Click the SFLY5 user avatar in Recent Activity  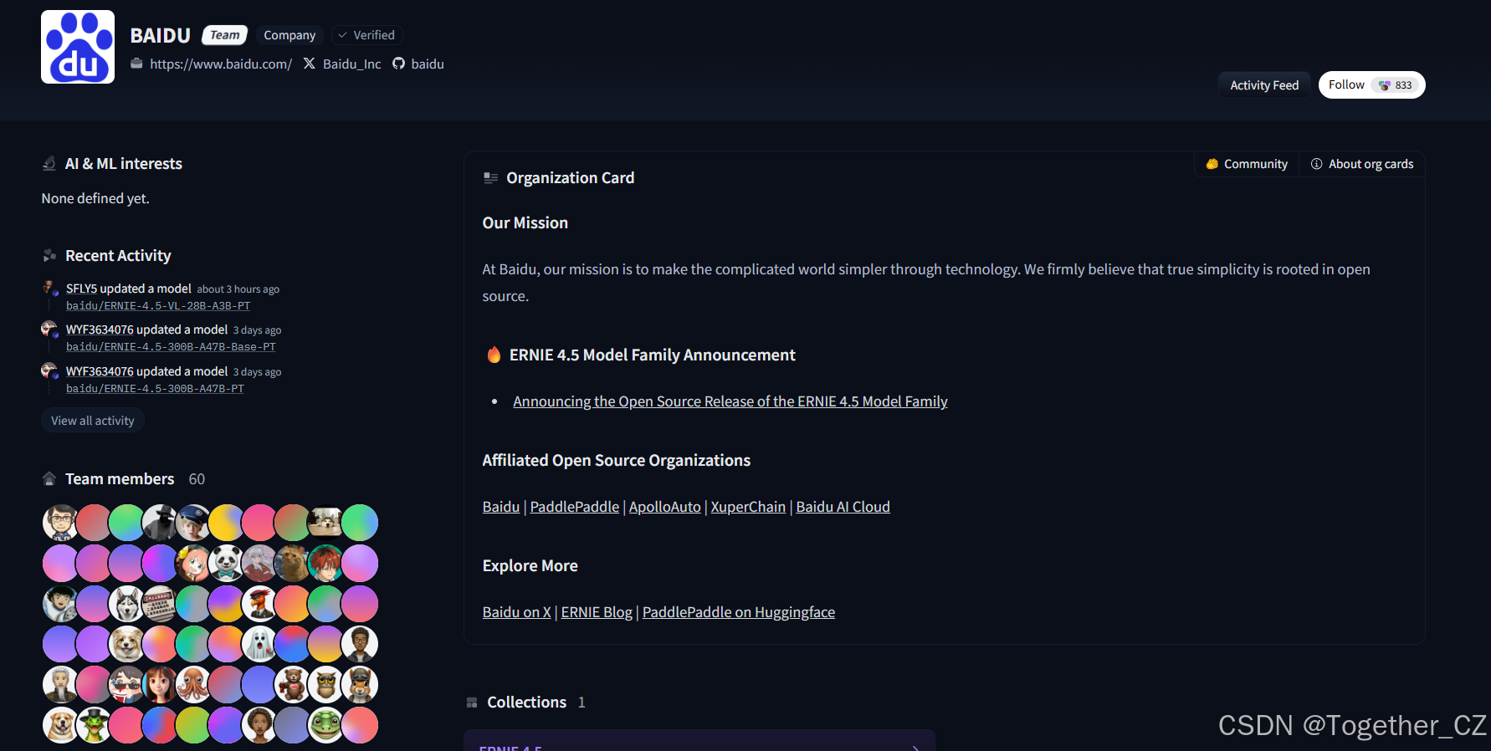click(50, 289)
